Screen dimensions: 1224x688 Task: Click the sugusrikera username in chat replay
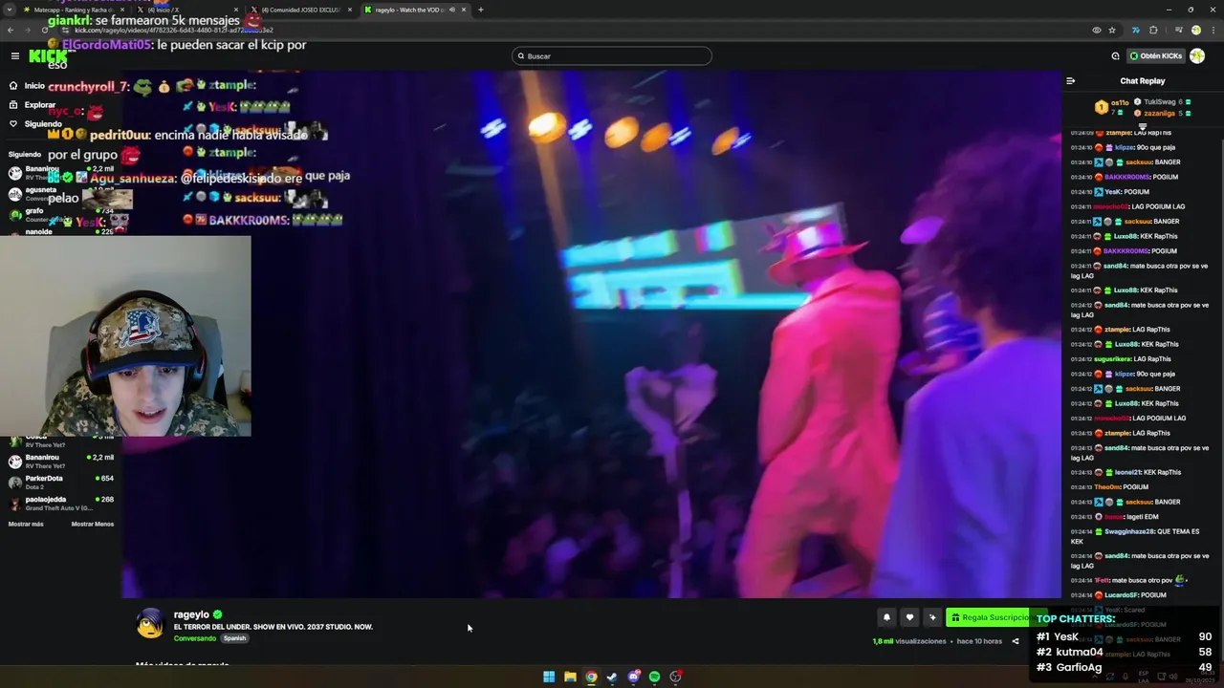click(1112, 359)
